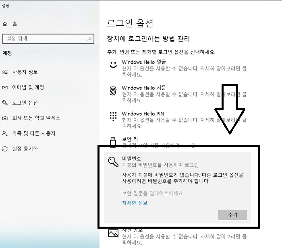Click the envelope icon for 이메일 및 계정

(5, 87)
